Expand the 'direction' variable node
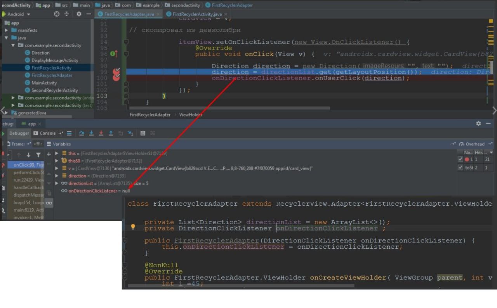Screen dimensions: 497x308 click(x=57, y=176)
